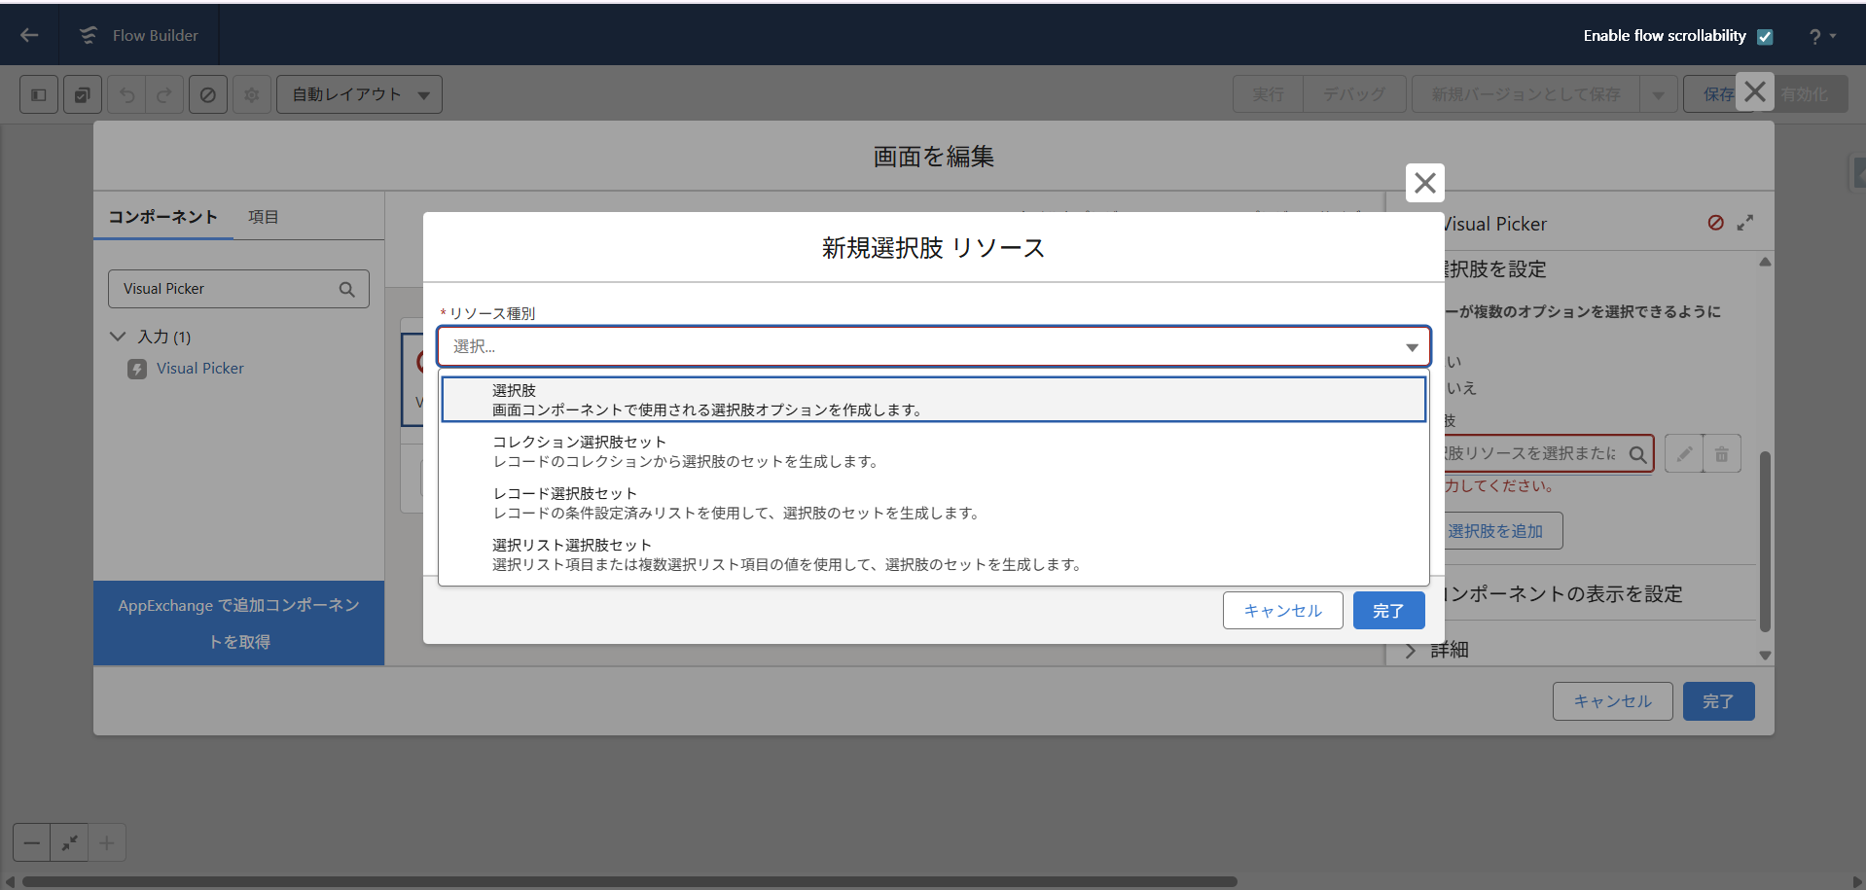Click the 選択肢を追加 button
Viewport: 1866px width, 890px height.
[1495, 531]
